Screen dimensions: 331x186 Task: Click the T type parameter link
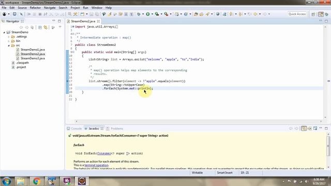(x=128, y=153)
